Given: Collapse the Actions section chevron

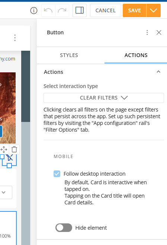Looking at the screenshot, I should (x=158, y=72).
